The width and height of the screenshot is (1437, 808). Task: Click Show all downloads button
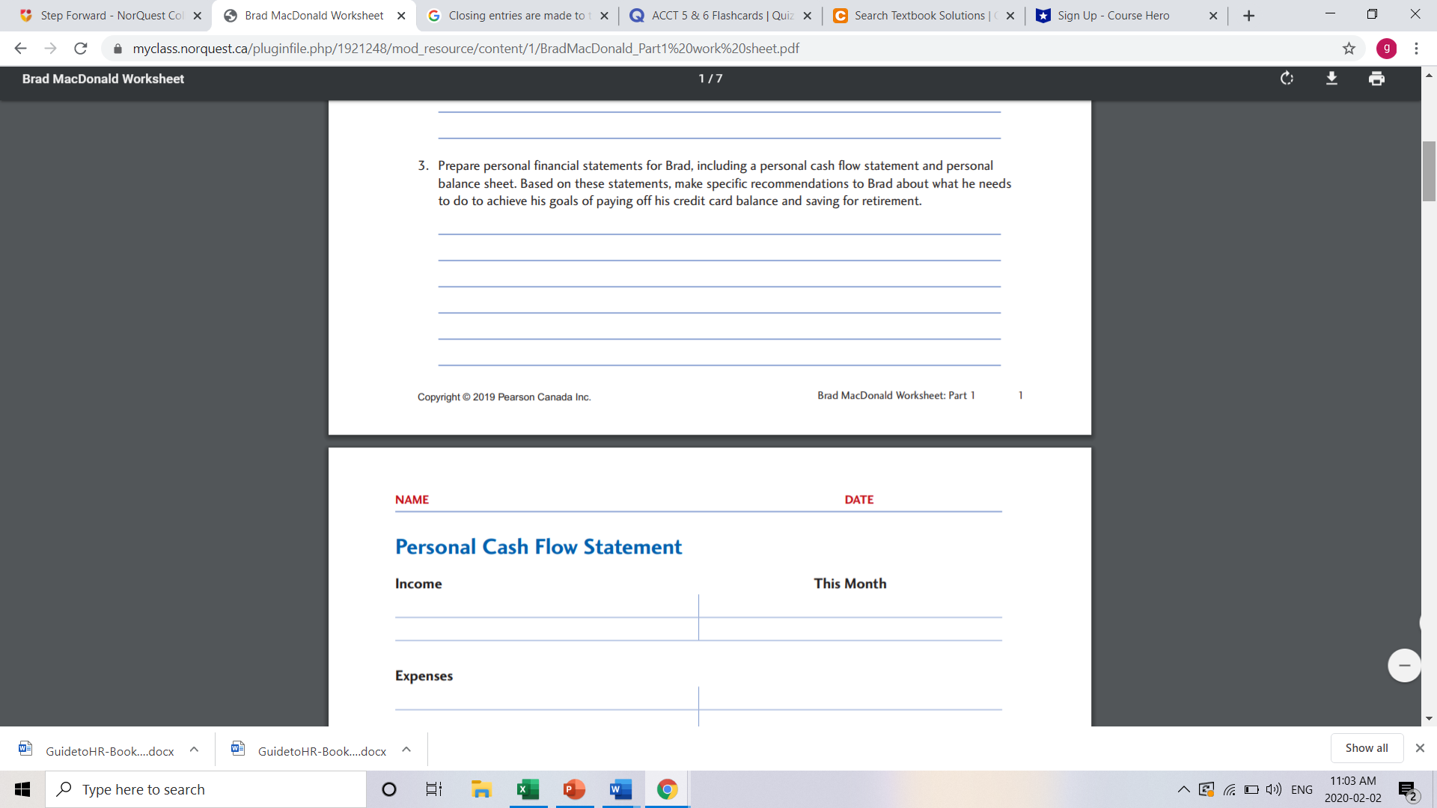coord(1366,748)
